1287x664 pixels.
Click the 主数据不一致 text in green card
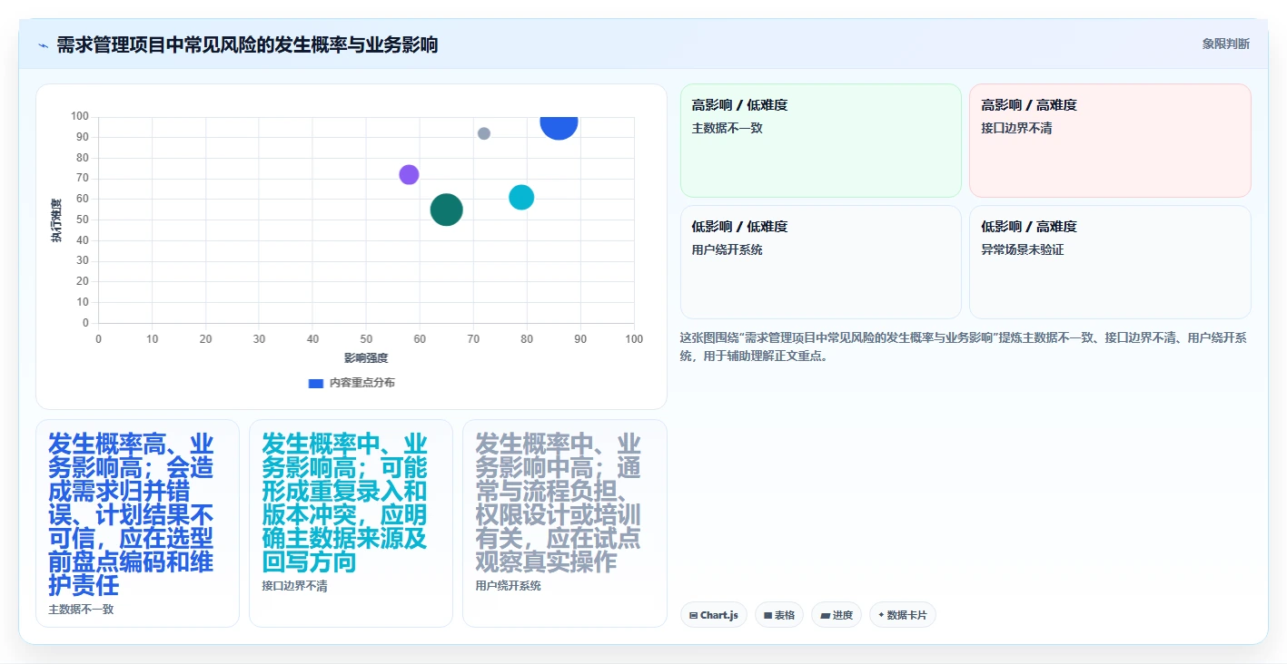728,128
